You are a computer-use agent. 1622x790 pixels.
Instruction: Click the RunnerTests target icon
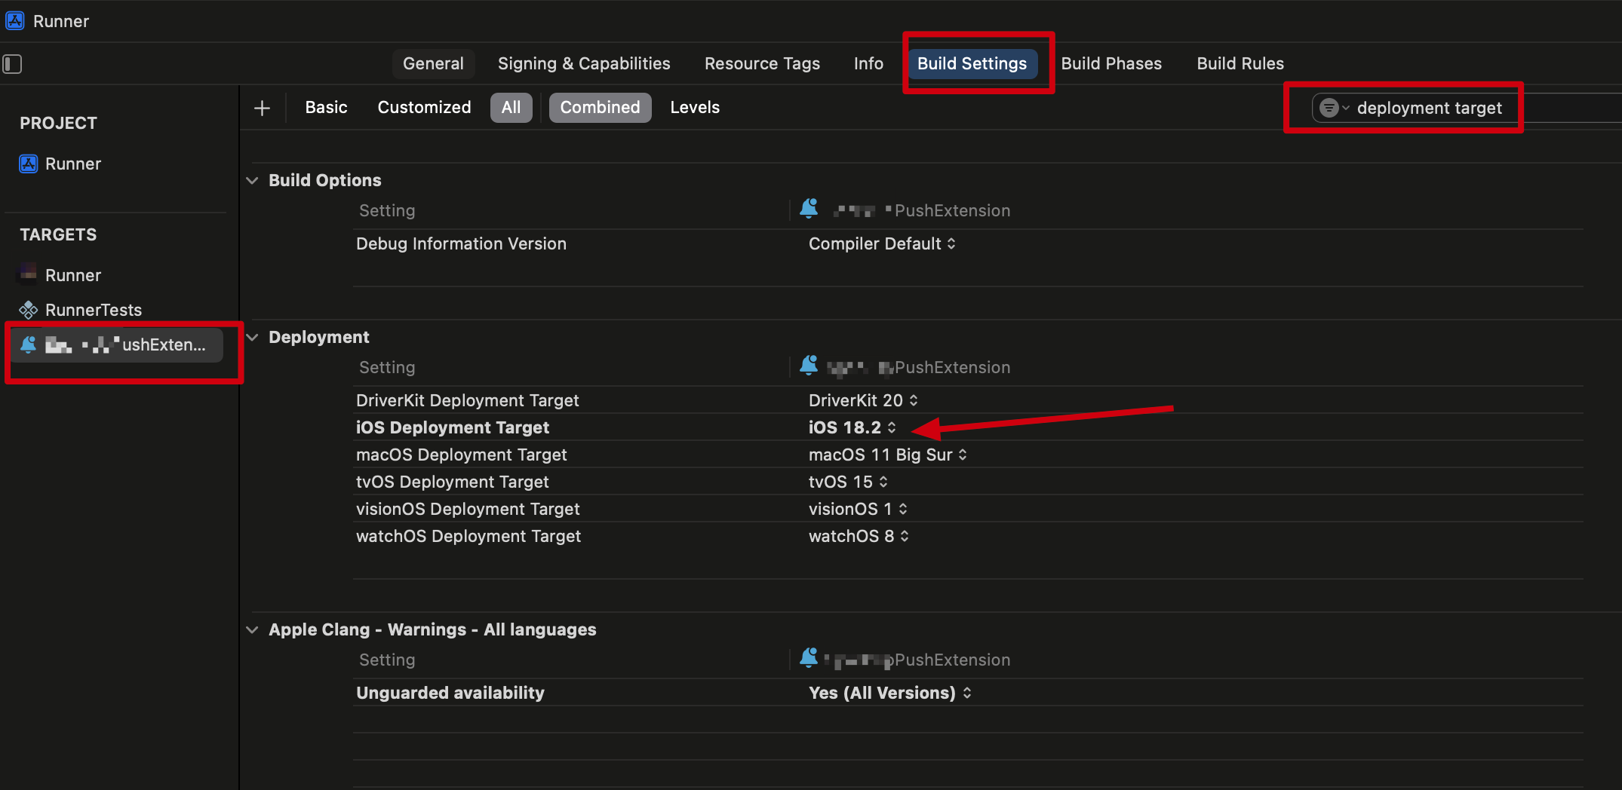coord(28,310)
